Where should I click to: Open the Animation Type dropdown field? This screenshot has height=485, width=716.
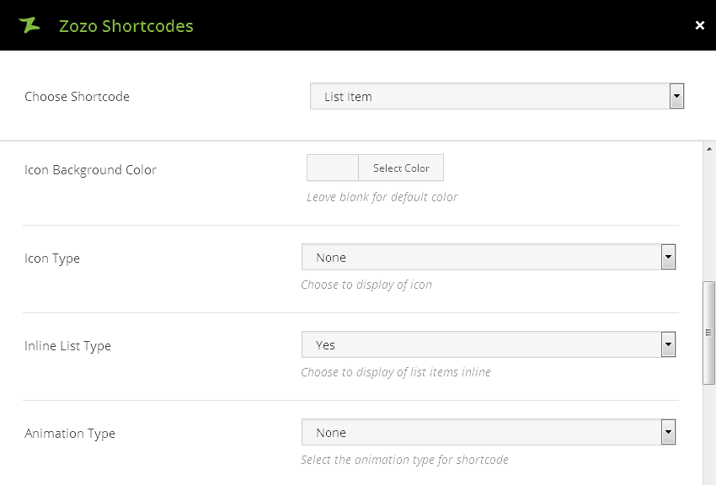point(480,432)
